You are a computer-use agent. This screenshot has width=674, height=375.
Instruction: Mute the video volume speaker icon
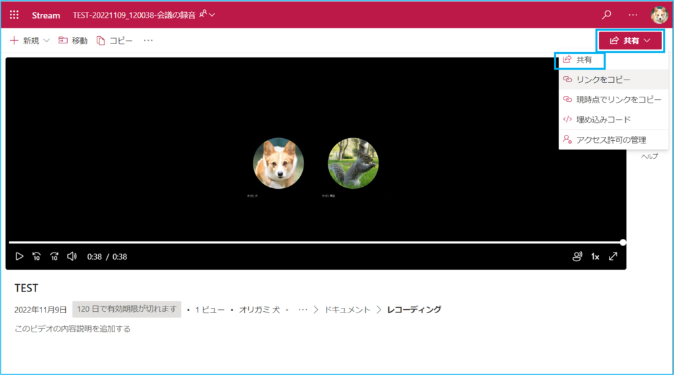72,257
